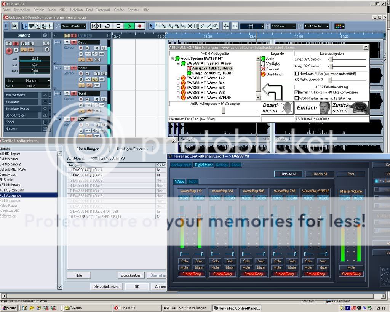Click musical timebase note on Tom1 track
Screen dimensions: 390x312
click(82, 111)
